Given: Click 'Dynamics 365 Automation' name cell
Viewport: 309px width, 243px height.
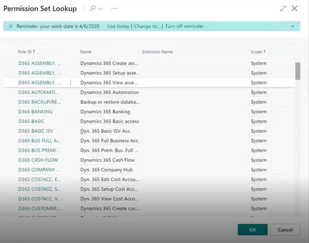Looking at the screenshot, I should coord(109,92).
